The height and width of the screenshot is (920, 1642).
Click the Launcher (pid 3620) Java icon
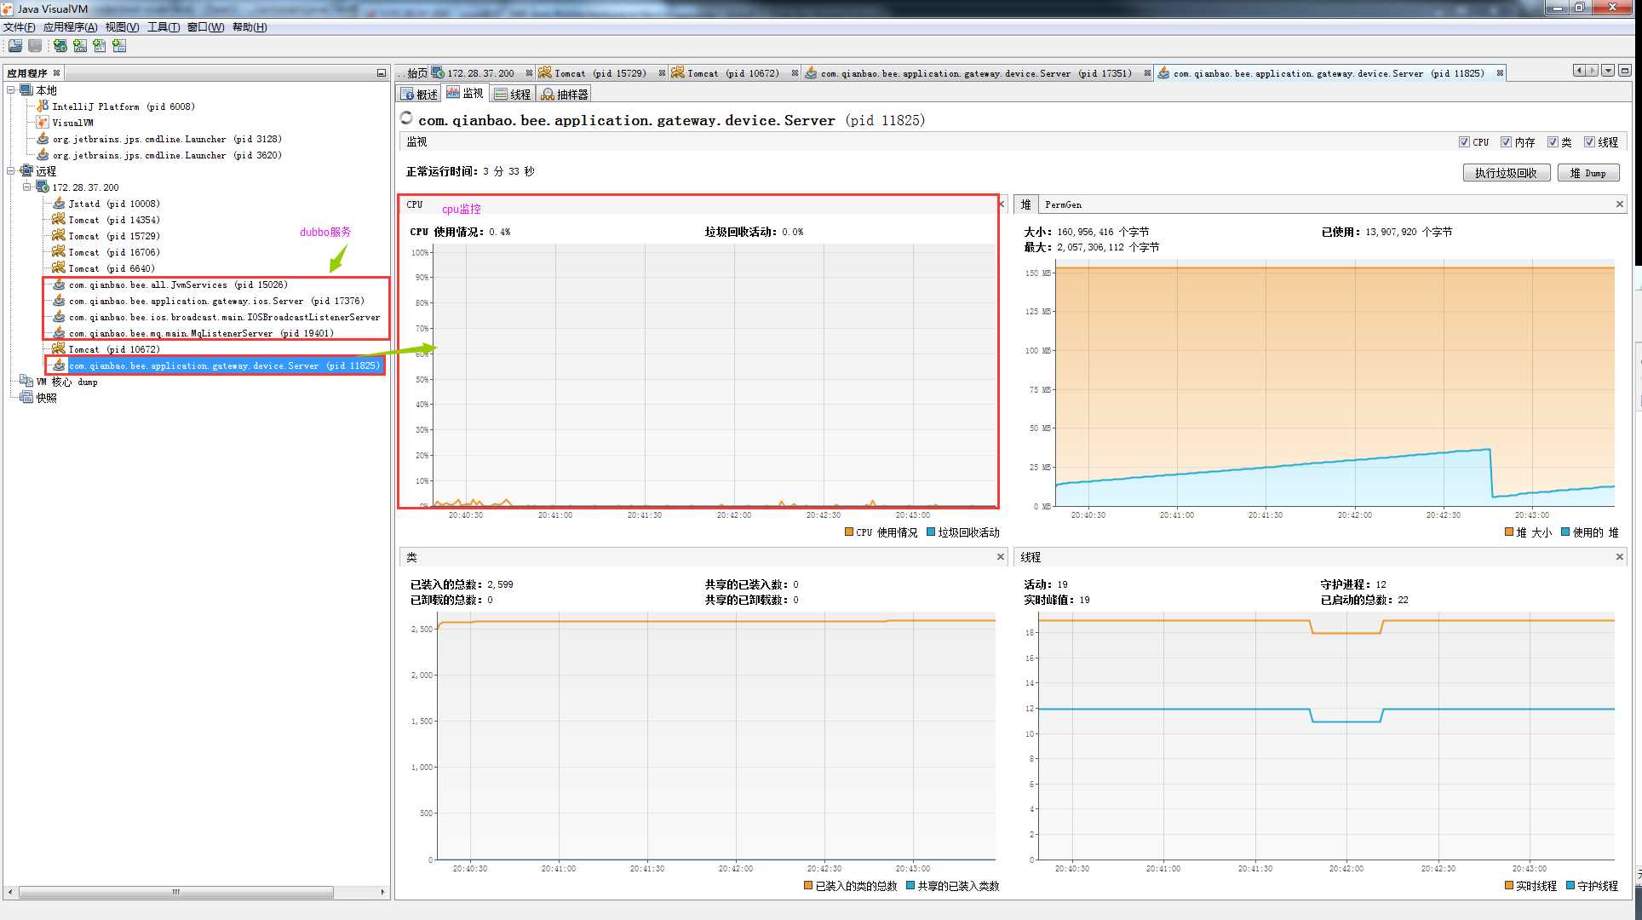click(43, 155)
